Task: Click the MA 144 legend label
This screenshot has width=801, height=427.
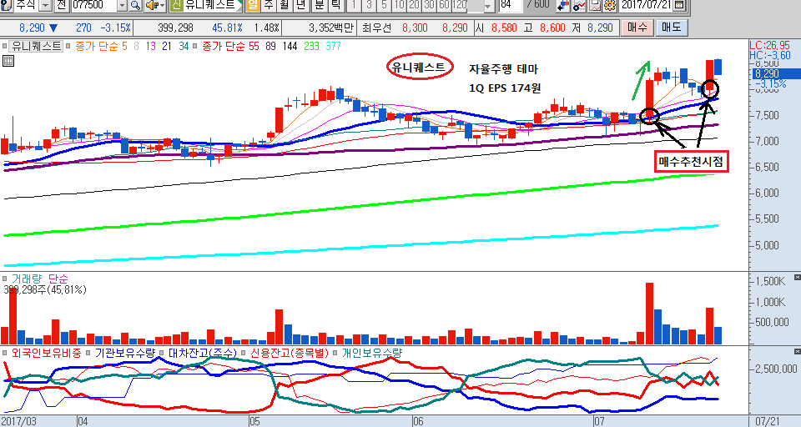Action: pos(290,46)
